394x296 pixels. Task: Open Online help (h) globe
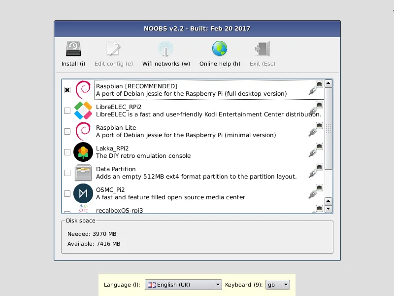[x=220, y=48]
